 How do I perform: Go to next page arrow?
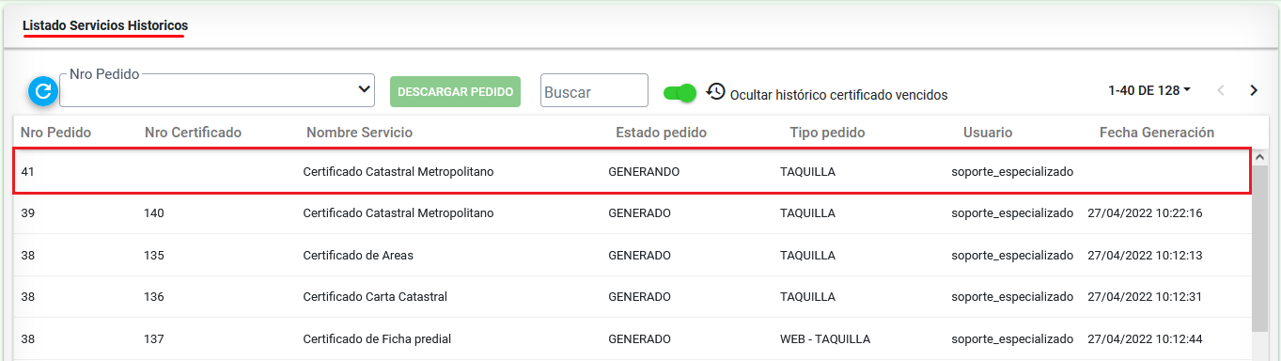coord(1254,91)
